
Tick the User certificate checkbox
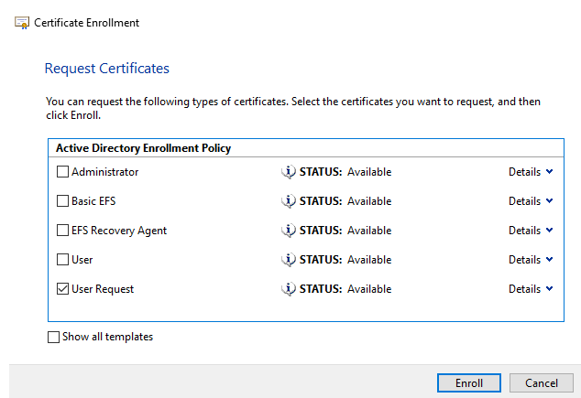tap(63, 260)
